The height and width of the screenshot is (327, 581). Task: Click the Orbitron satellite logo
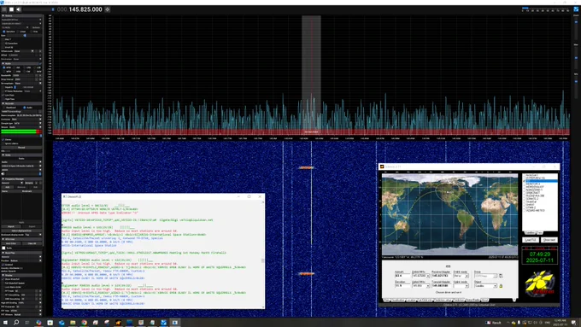click(540, 284)
